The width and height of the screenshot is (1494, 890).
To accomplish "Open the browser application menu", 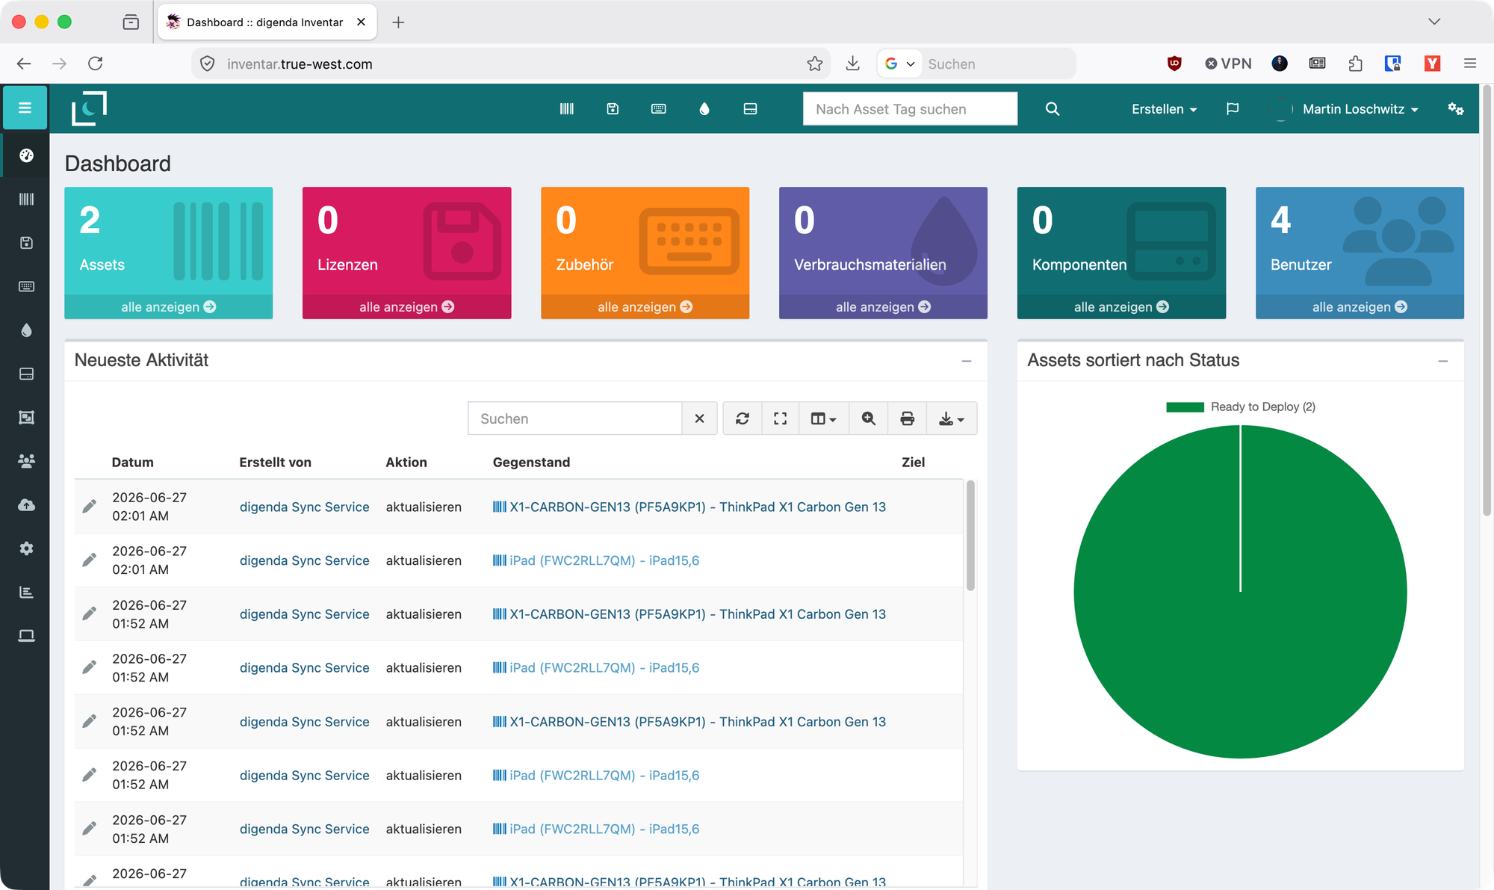I will pos(1469,64).
